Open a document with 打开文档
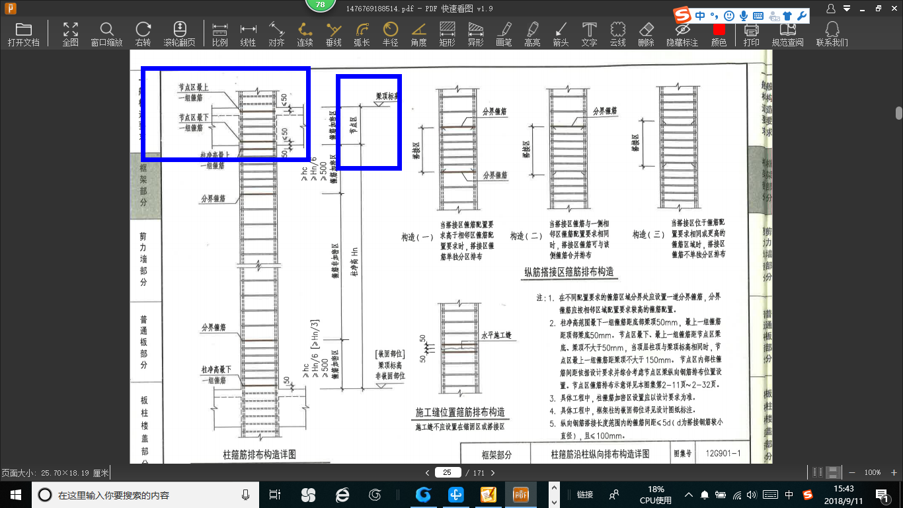Viewport: 903px width, 508px height. 24,34
